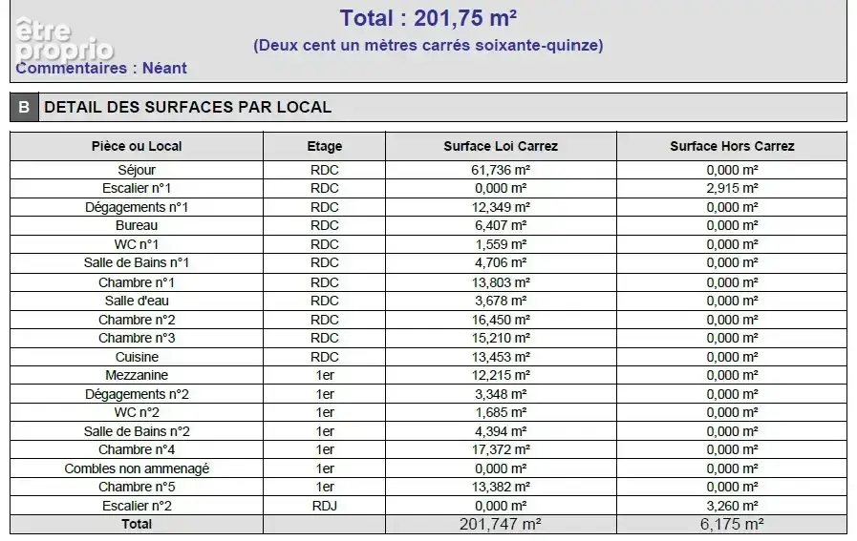The height and width of the screenshot is (541, 857).
Task: Click the value 15,210 m²
Action: click(501, 339)
